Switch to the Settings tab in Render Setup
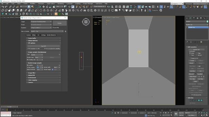The height and width of the screenshot is (117, 209). click(x=43, y=35)
